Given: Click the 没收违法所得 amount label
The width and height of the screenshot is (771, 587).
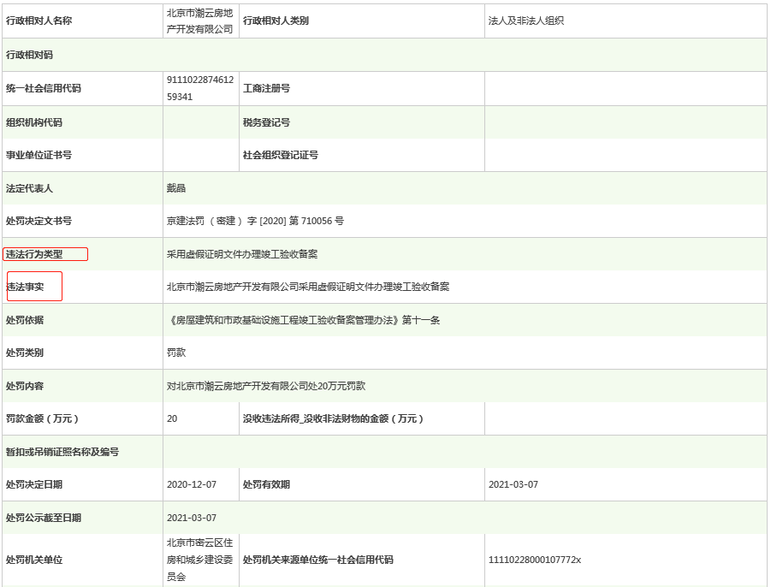Looking at the screenshot, I should coord(334,418).
